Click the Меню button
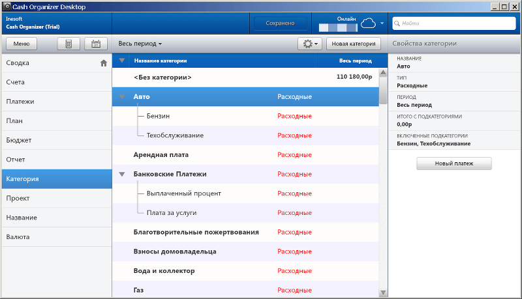This screenshot has width=522, height=299. coord(22,44)
